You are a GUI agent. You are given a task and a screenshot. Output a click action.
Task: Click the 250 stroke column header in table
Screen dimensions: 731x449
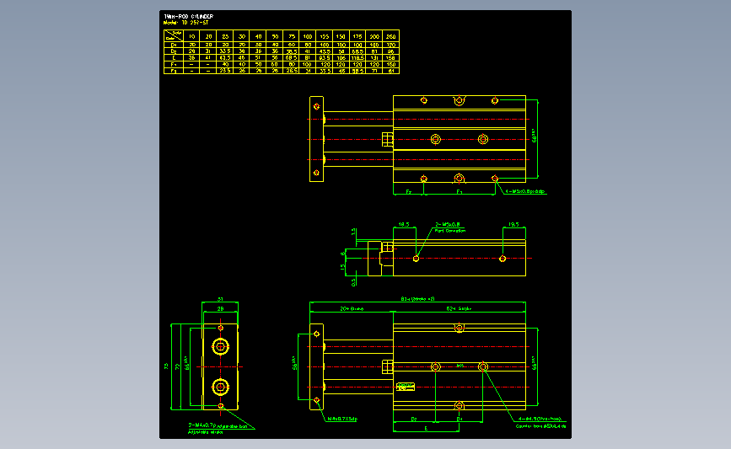click(x=390, y=36)
